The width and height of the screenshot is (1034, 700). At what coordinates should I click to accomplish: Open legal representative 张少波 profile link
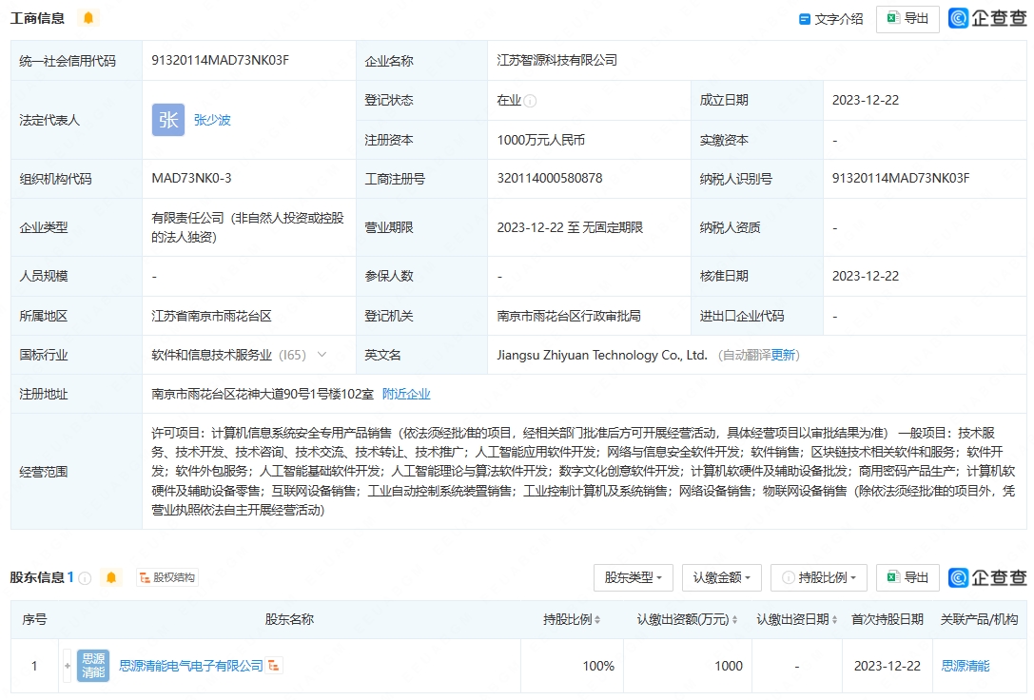(212, 120)
